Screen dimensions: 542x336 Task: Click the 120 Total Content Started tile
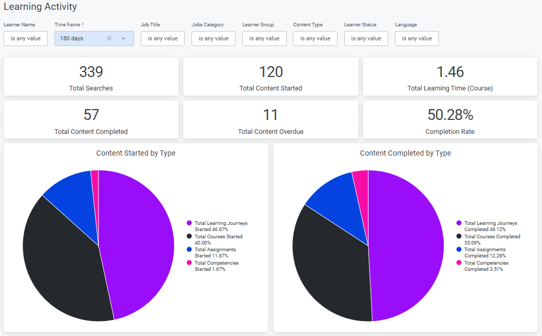[271, 77]
